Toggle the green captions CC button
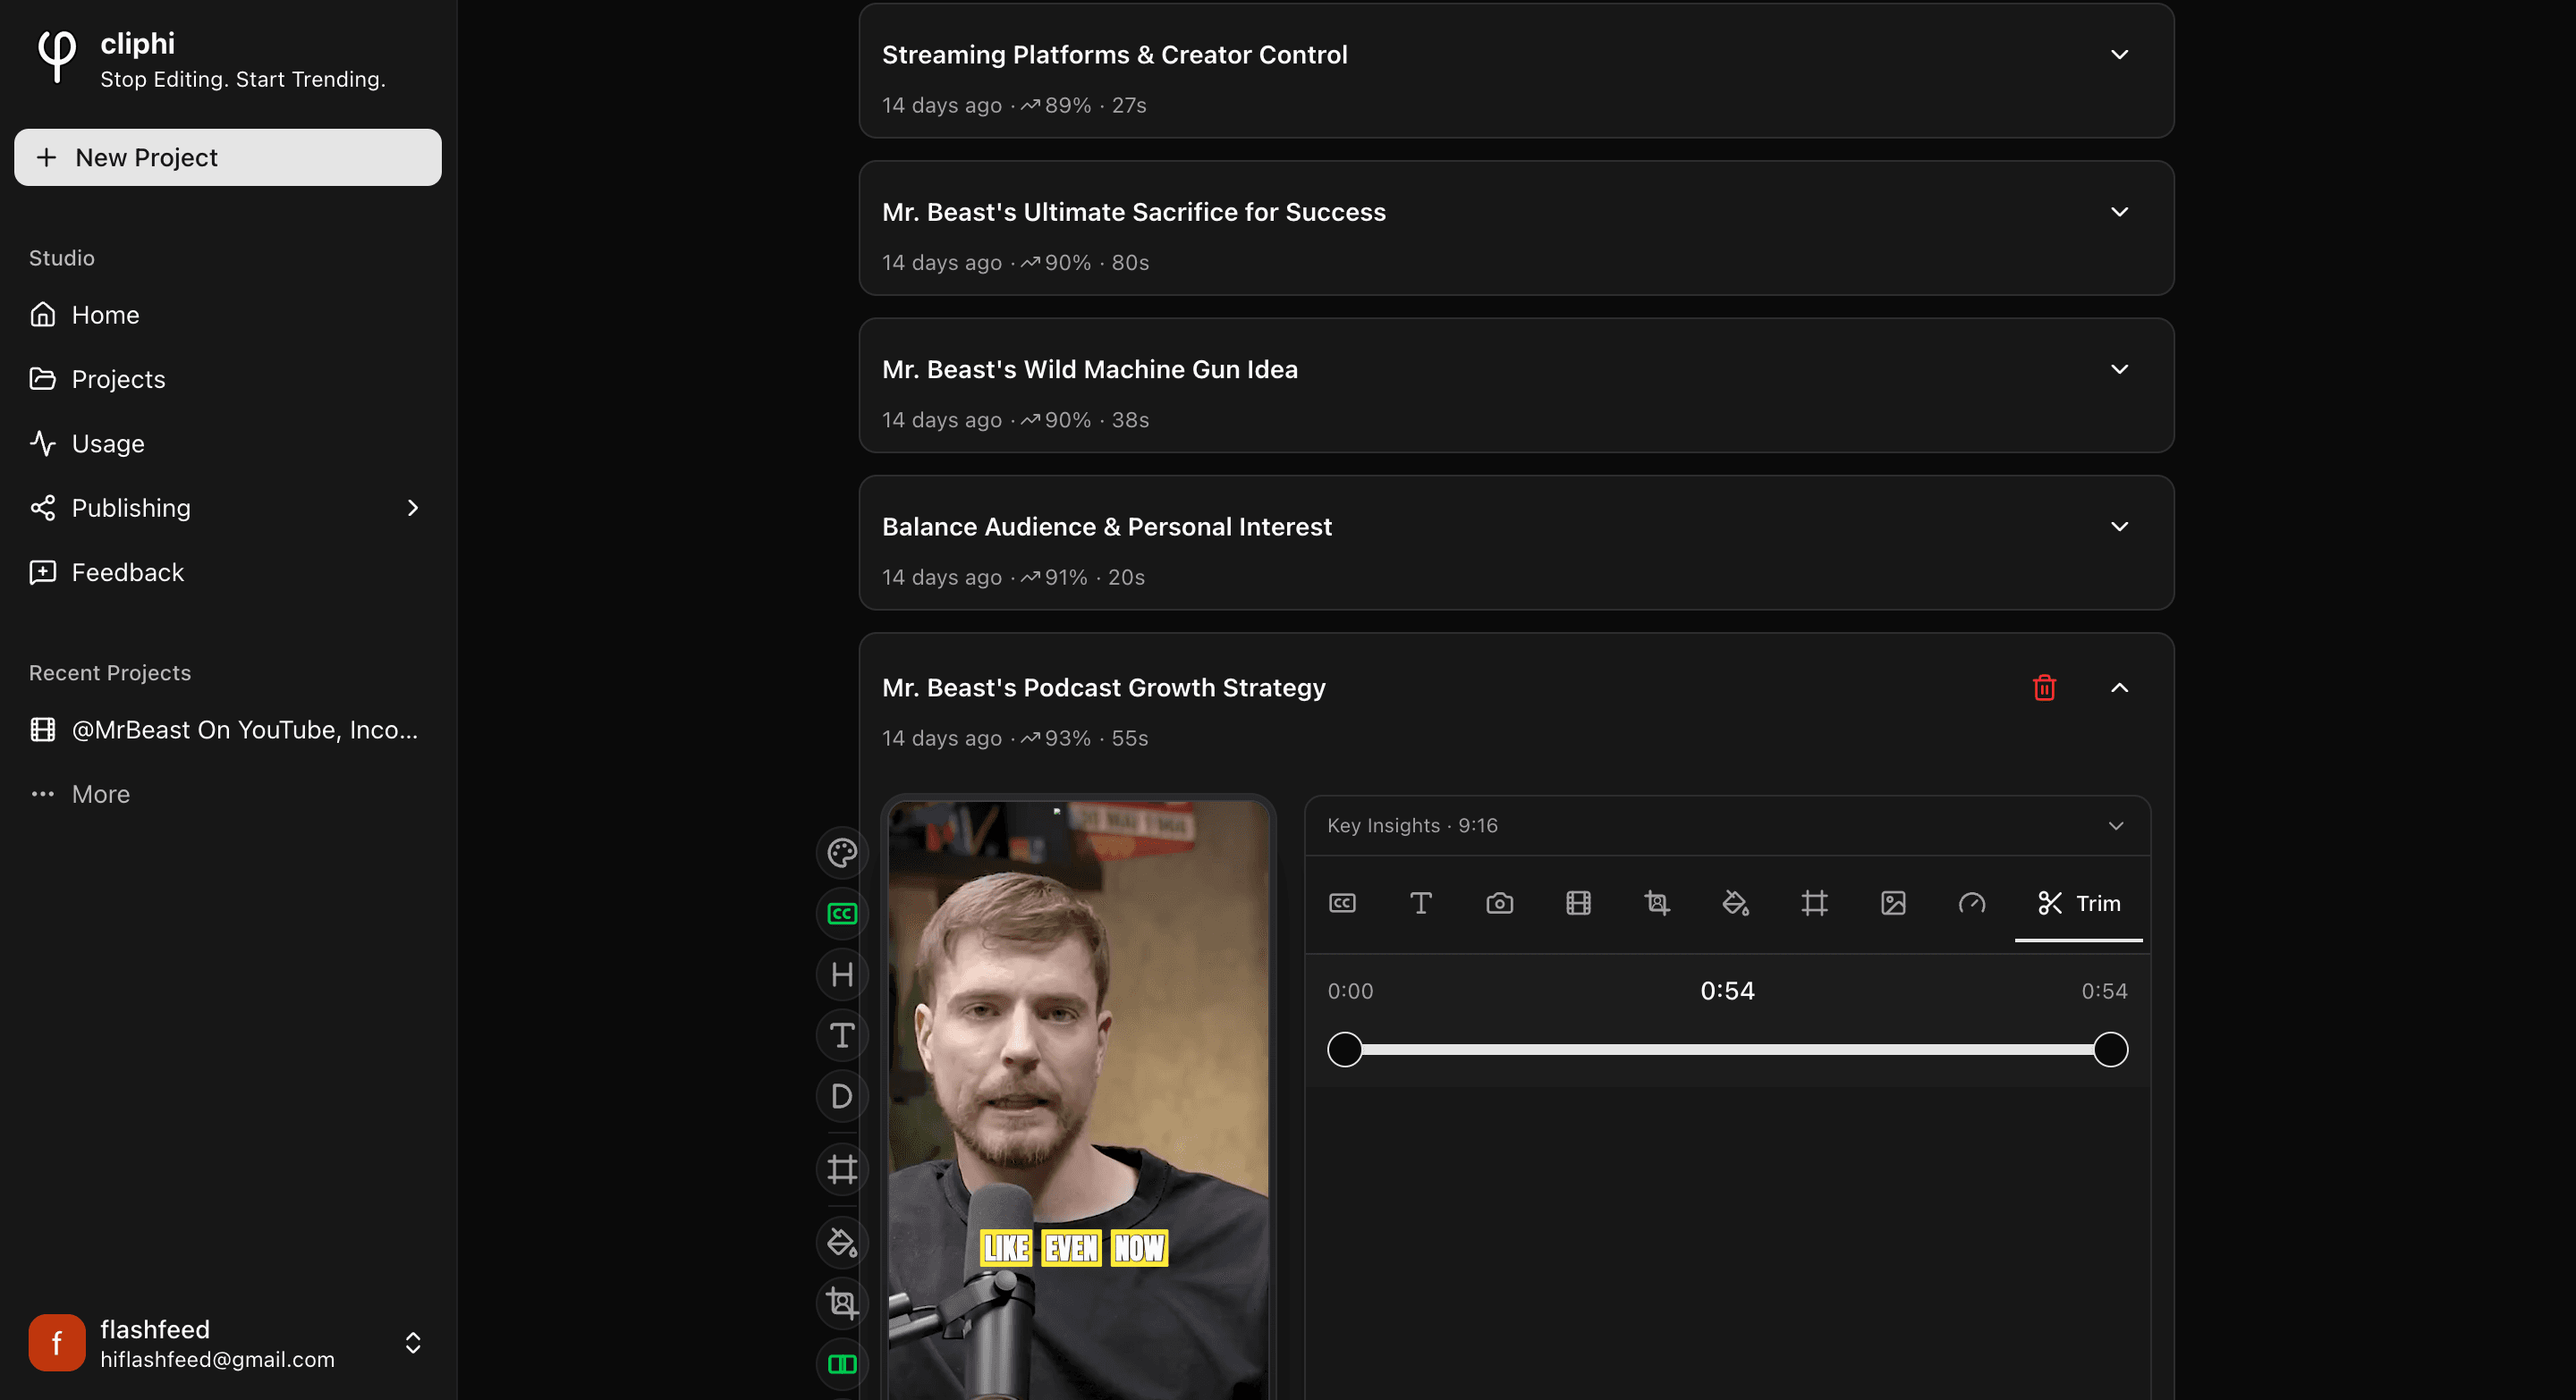Image resolution: width=2576 pixels, height=1400 pixels. (842, 914)
